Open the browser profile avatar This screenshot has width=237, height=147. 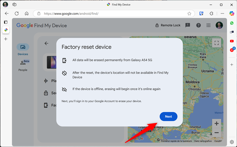[5, 4]
